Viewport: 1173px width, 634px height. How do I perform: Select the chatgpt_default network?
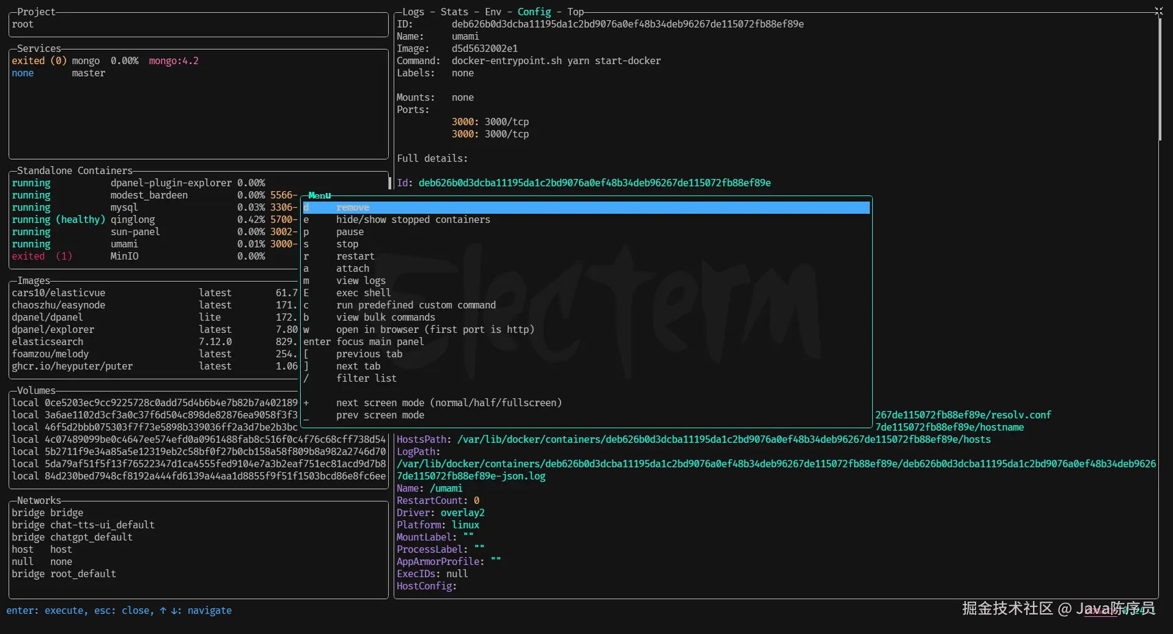point(91,537)
